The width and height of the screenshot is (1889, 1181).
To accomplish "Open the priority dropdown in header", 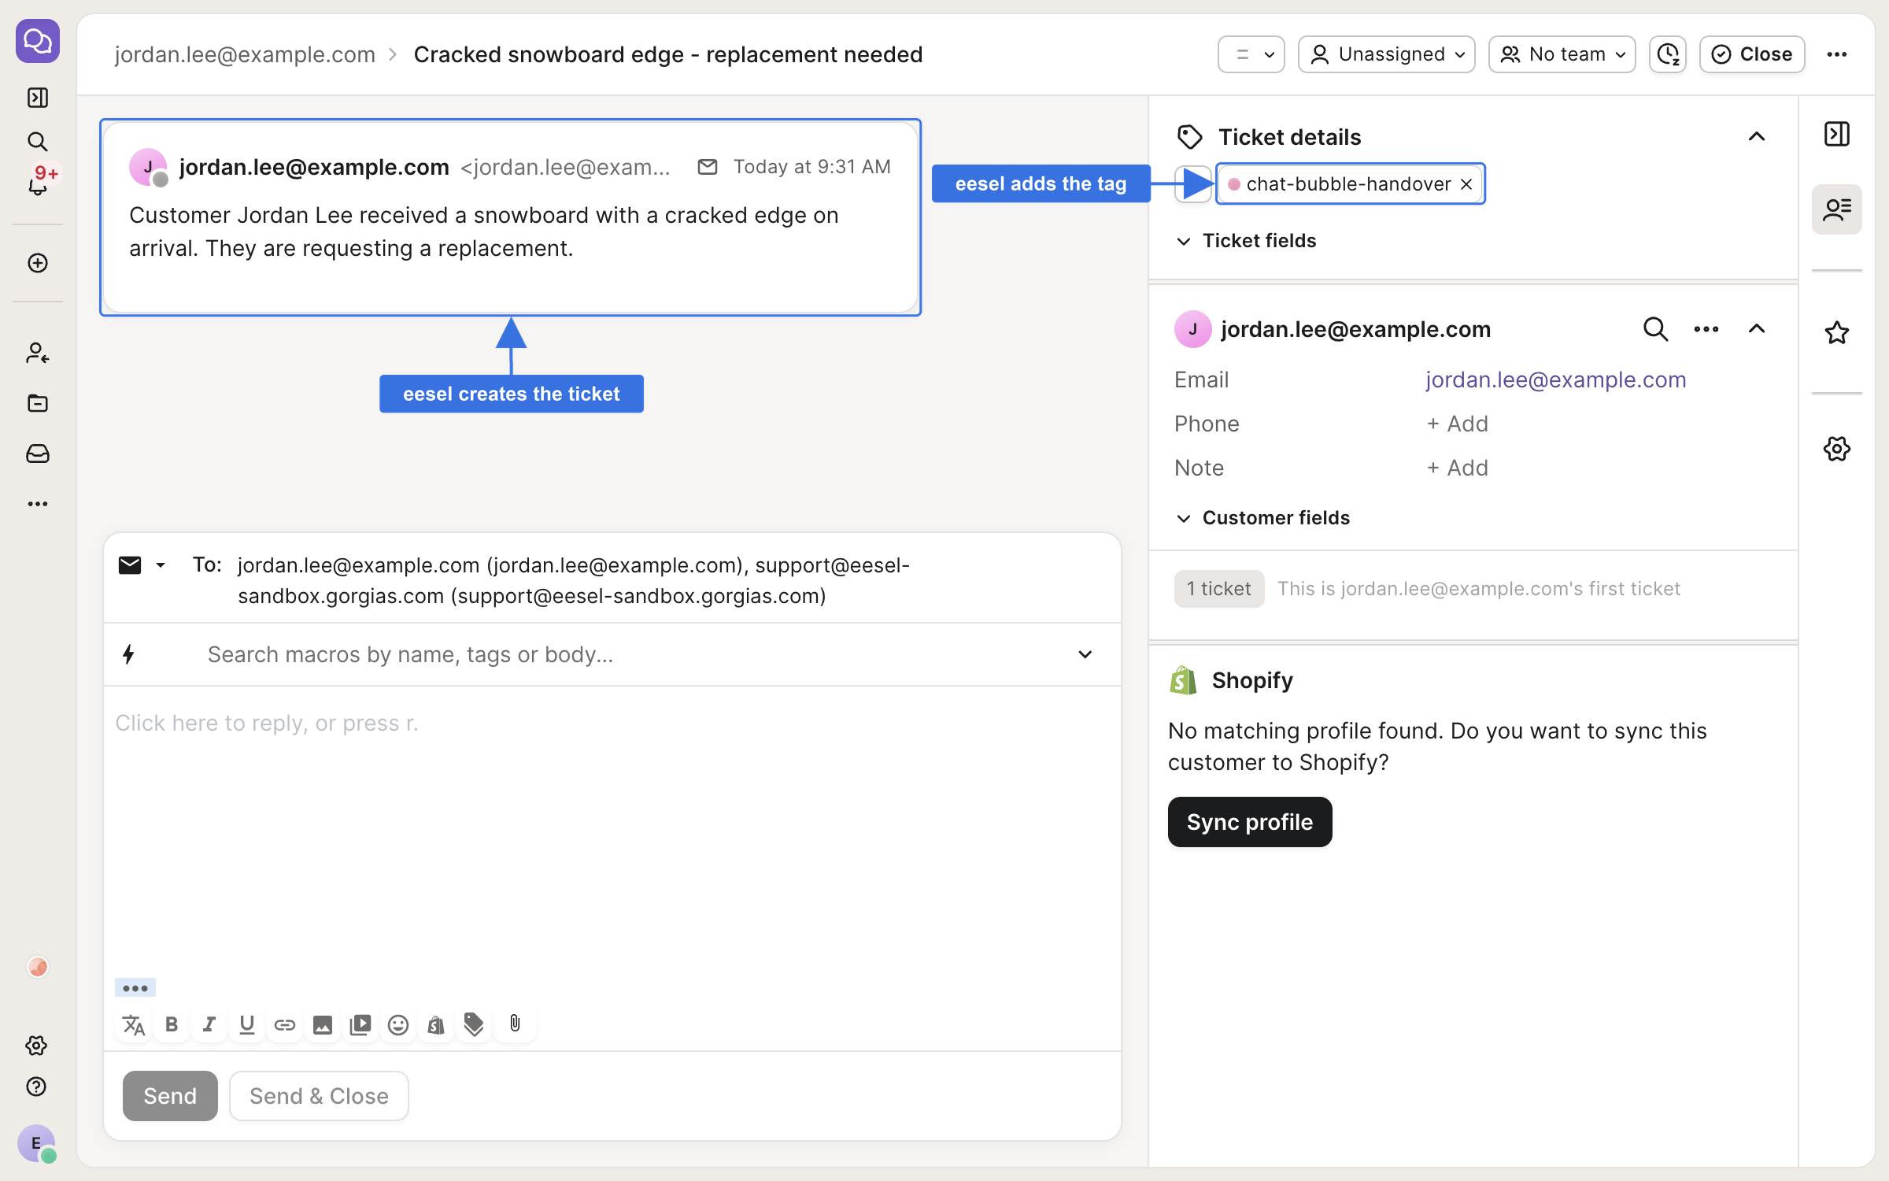I will pos(1251,54).
